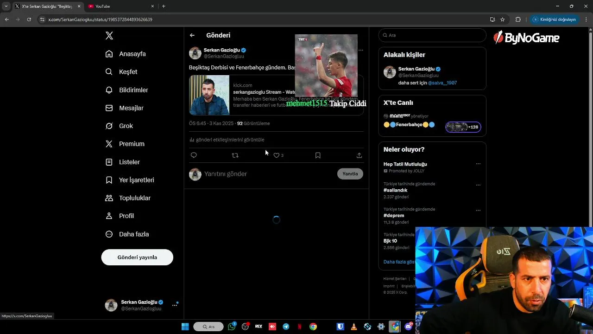Open options dots for Hep Tatil Mutluluğu
This screenshot has width=593, height=334.
tap(478, 164)
